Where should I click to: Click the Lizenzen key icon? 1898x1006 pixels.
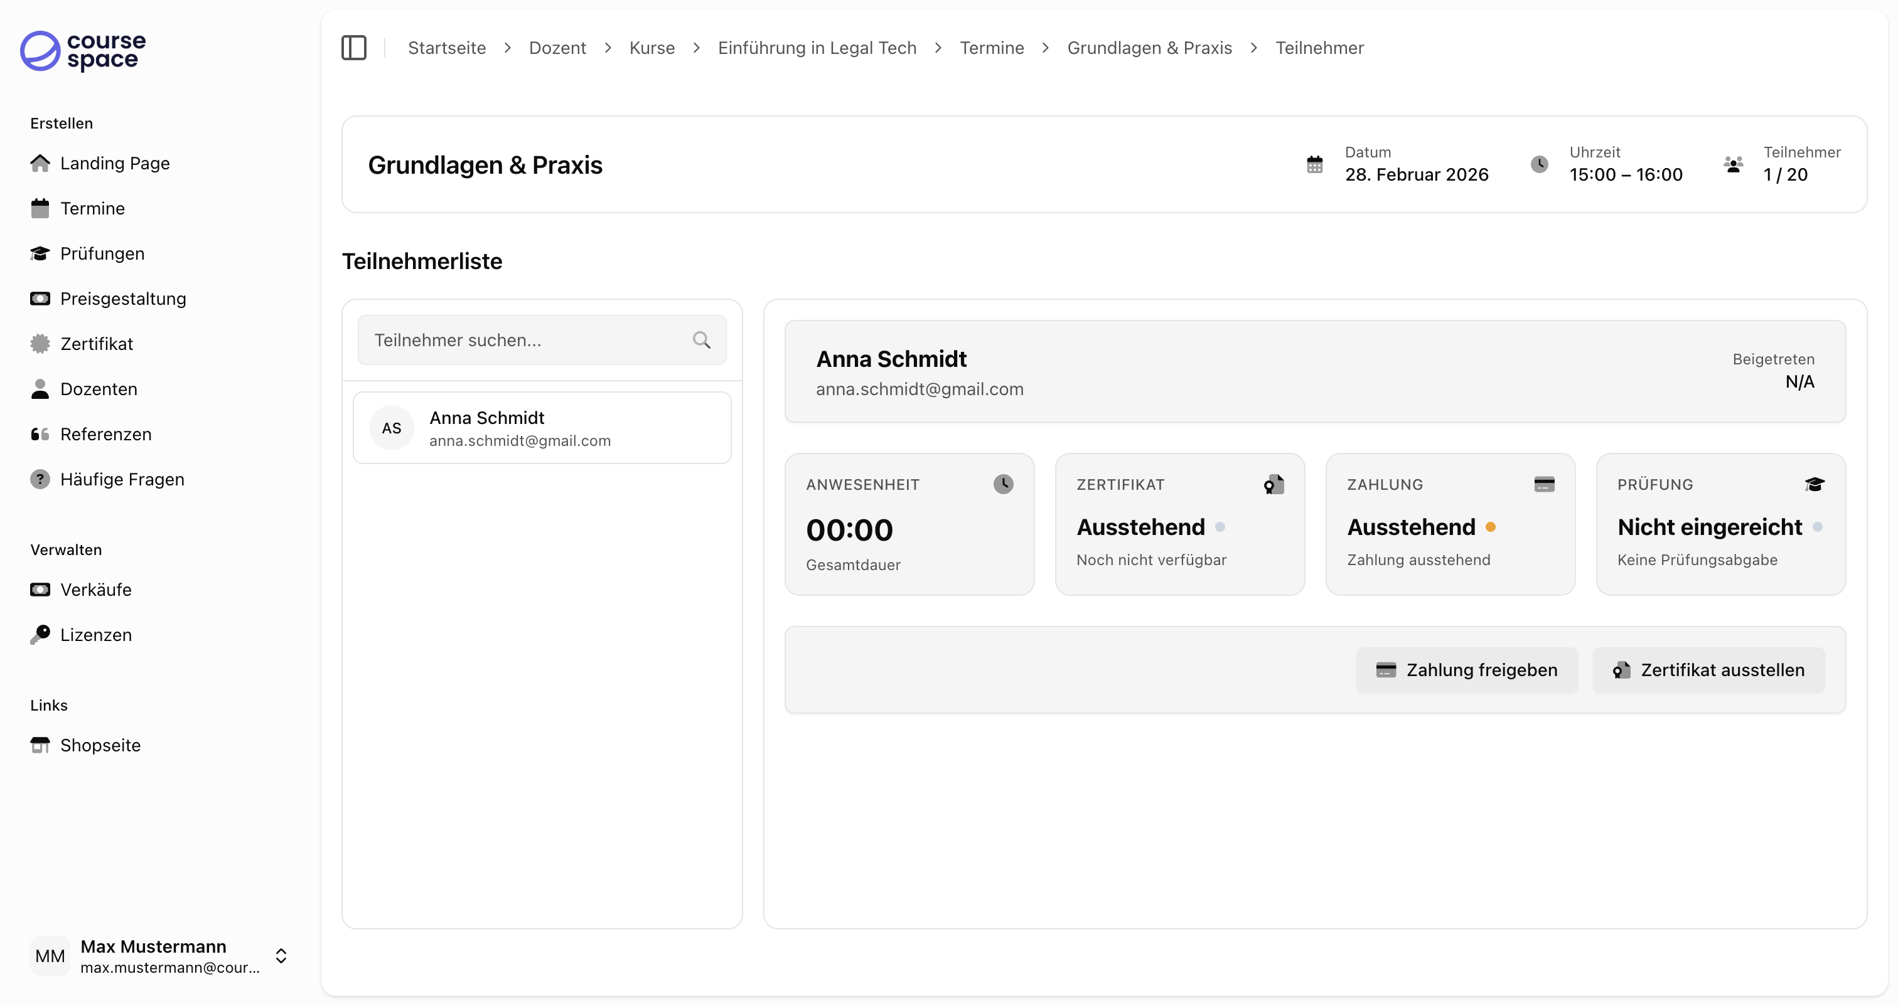(40, 635)
